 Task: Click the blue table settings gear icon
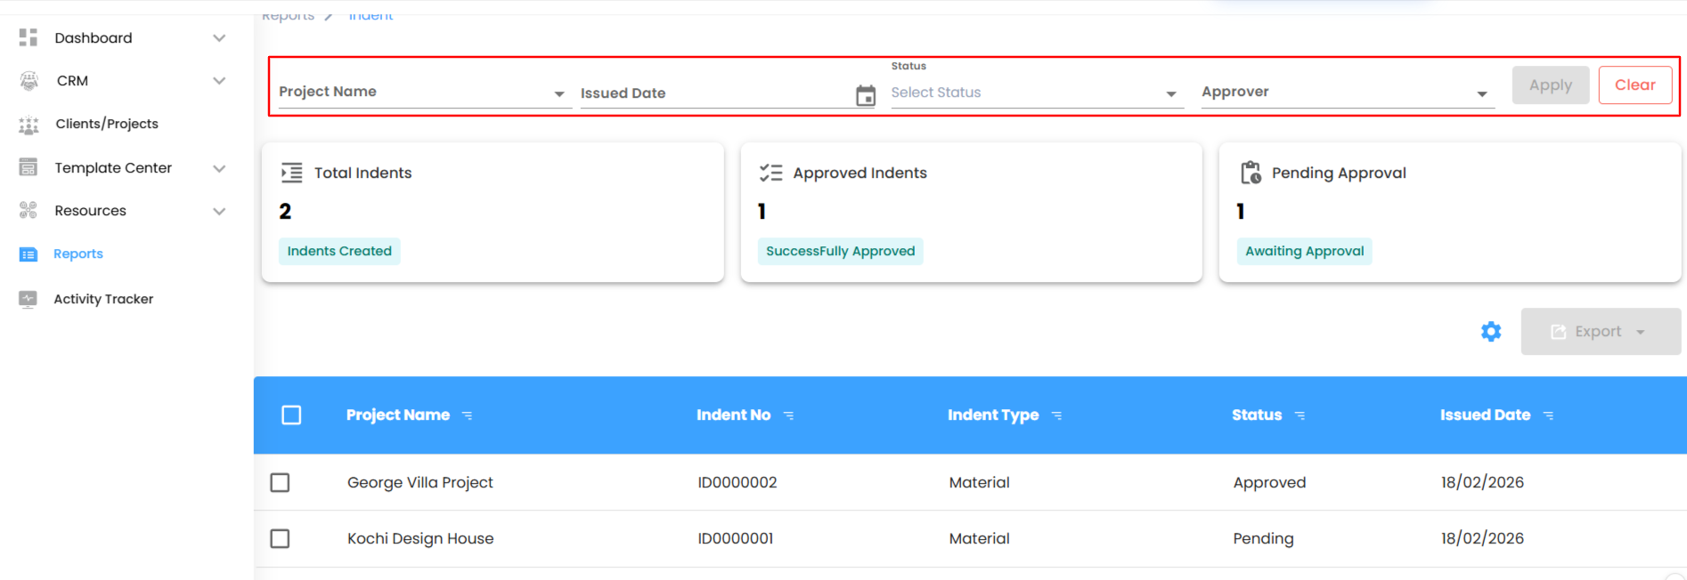[x=1490, y=332]
